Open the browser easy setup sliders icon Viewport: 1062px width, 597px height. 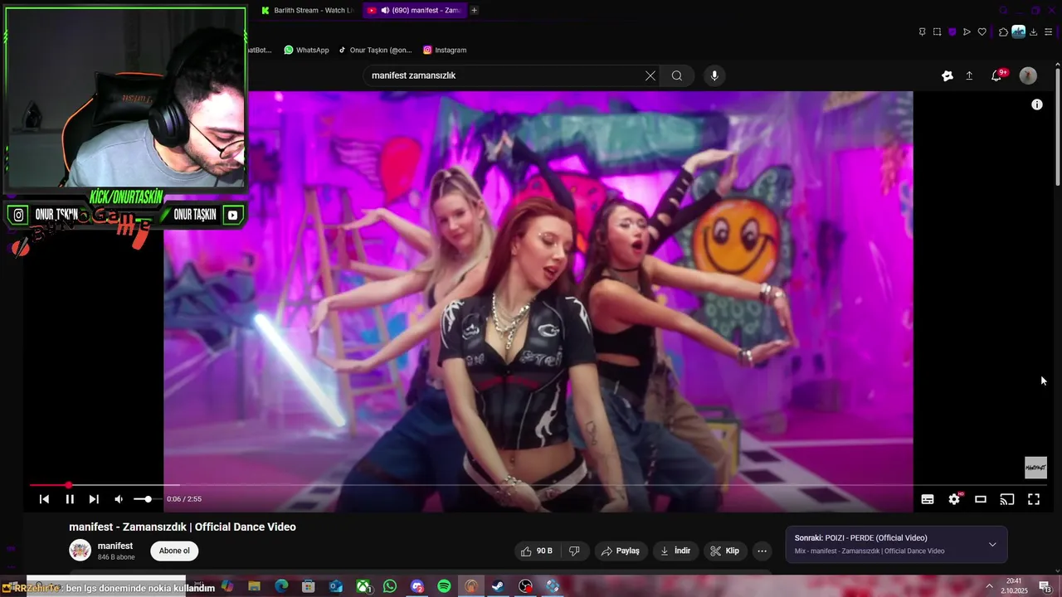[1048, 32]
